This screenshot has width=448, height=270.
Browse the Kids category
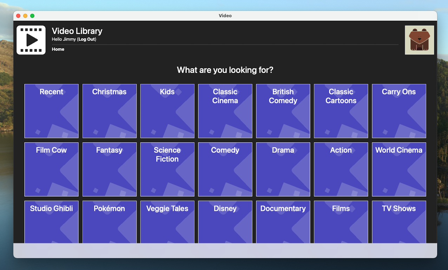coord(167,111)
